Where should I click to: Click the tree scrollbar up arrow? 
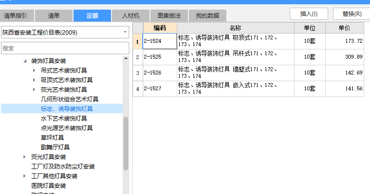pyautogui.click(x=126, y=58)
